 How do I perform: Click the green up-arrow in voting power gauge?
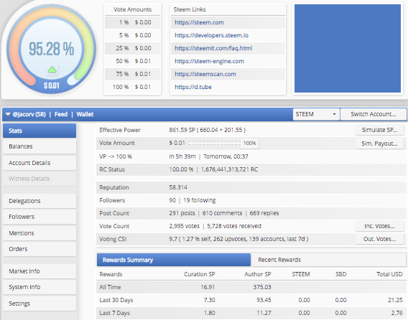(52, 70)
